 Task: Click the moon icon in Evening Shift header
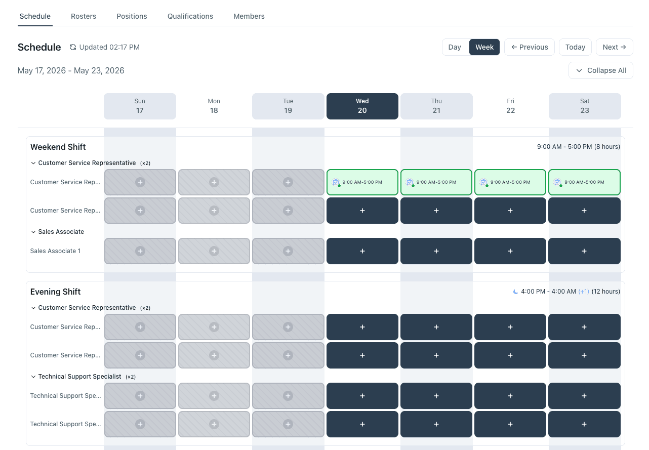pos(515,292)
